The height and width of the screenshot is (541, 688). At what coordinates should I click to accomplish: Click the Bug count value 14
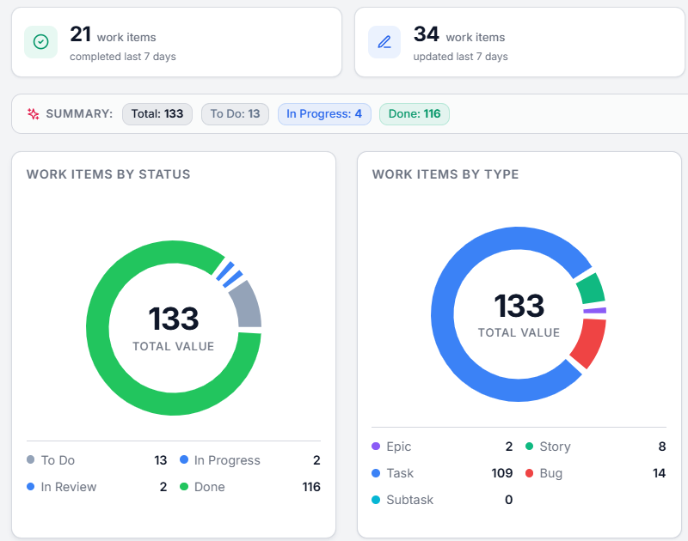click(x=659, y=473)
